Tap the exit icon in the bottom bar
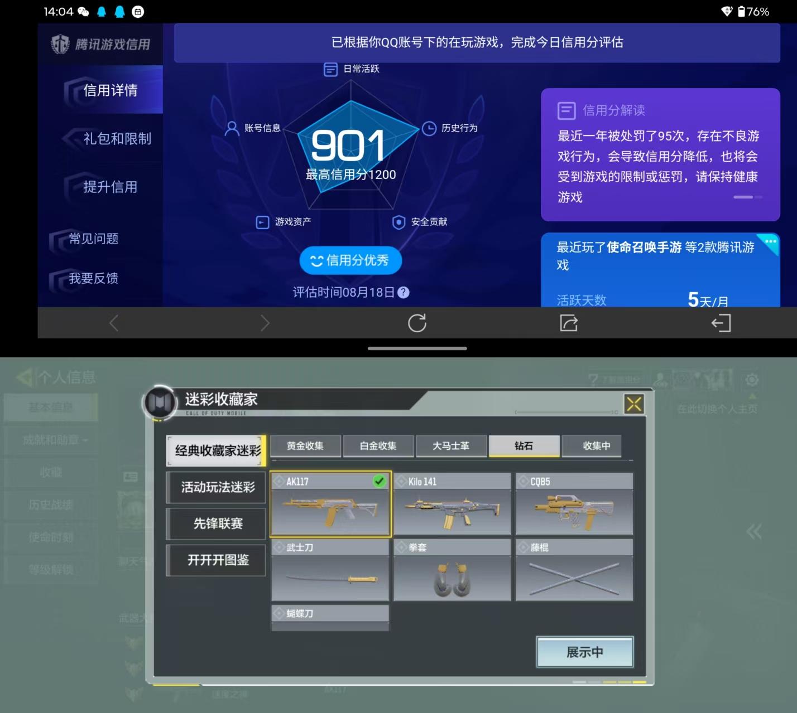 coord(721,323)
